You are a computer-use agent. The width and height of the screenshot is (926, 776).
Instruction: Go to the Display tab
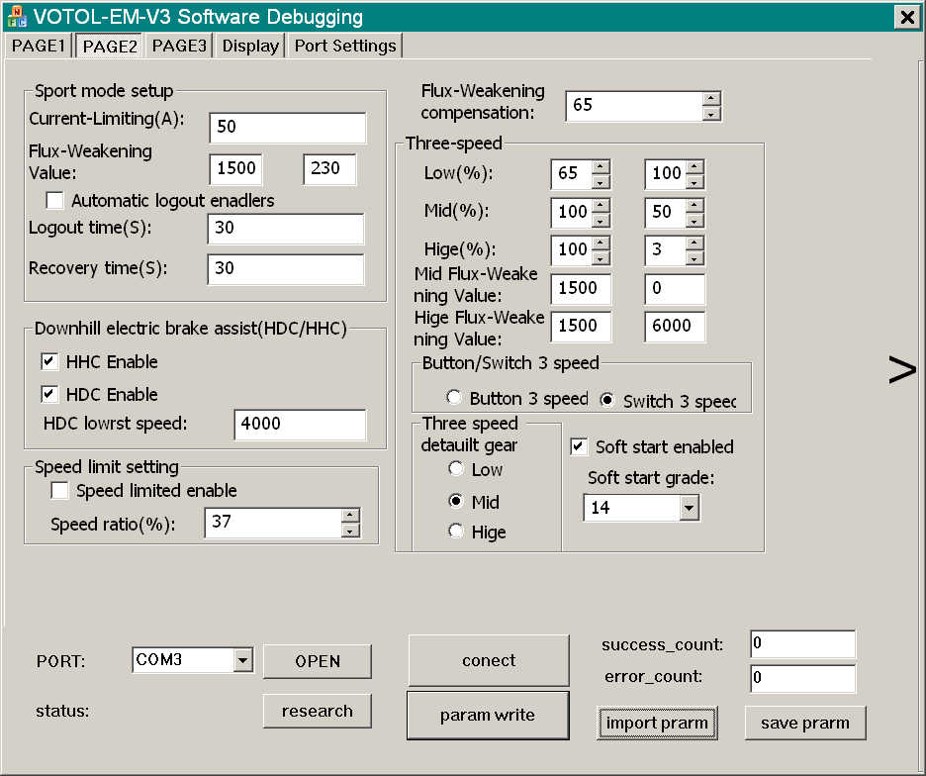pyautogui.click(x=250, y=46)
